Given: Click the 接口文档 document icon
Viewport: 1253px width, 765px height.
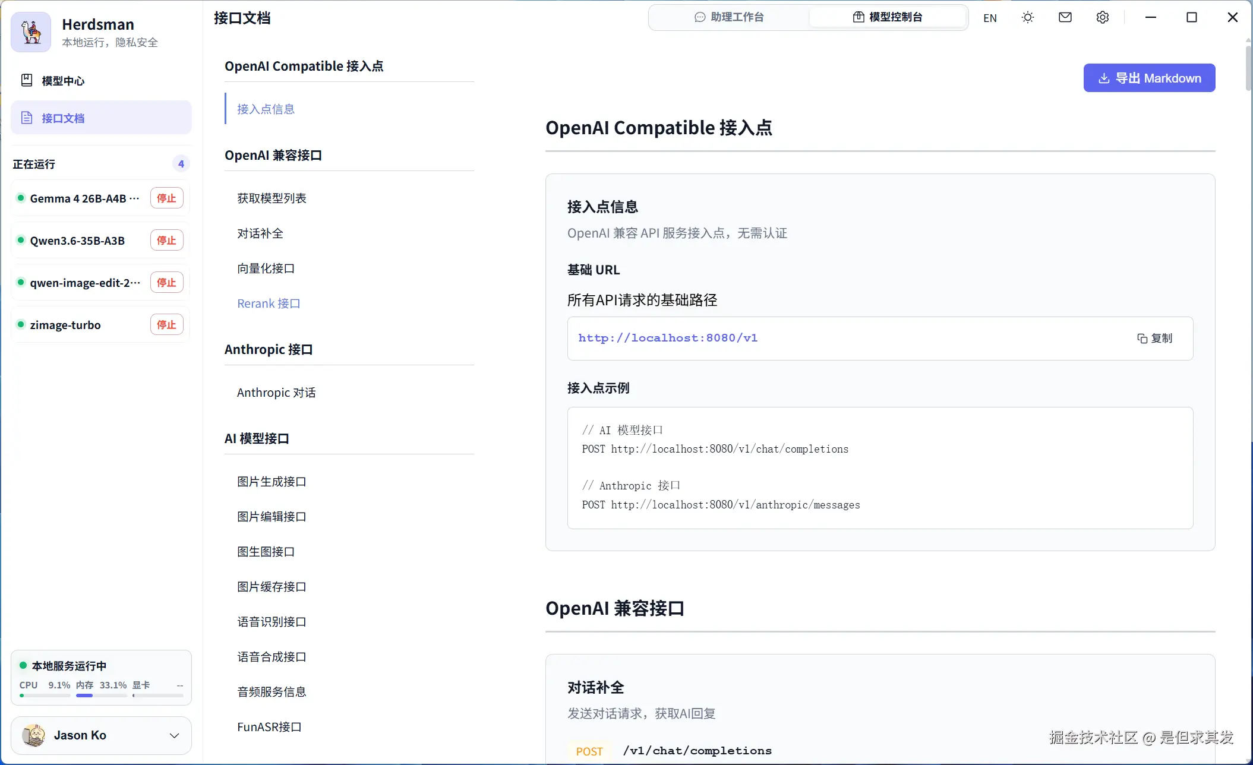Looking at the screenshot, I should pos(27,118).
